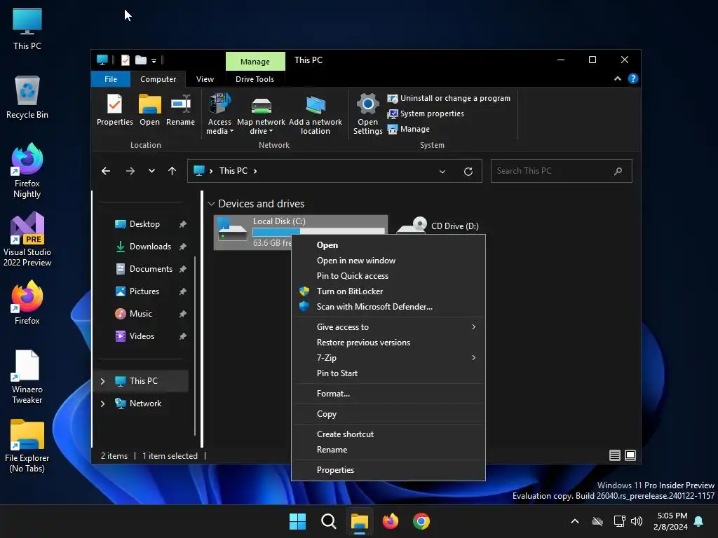Screen dimensions: 718x538
Task: Open the Give access to submenu
Action: point(388,327)
